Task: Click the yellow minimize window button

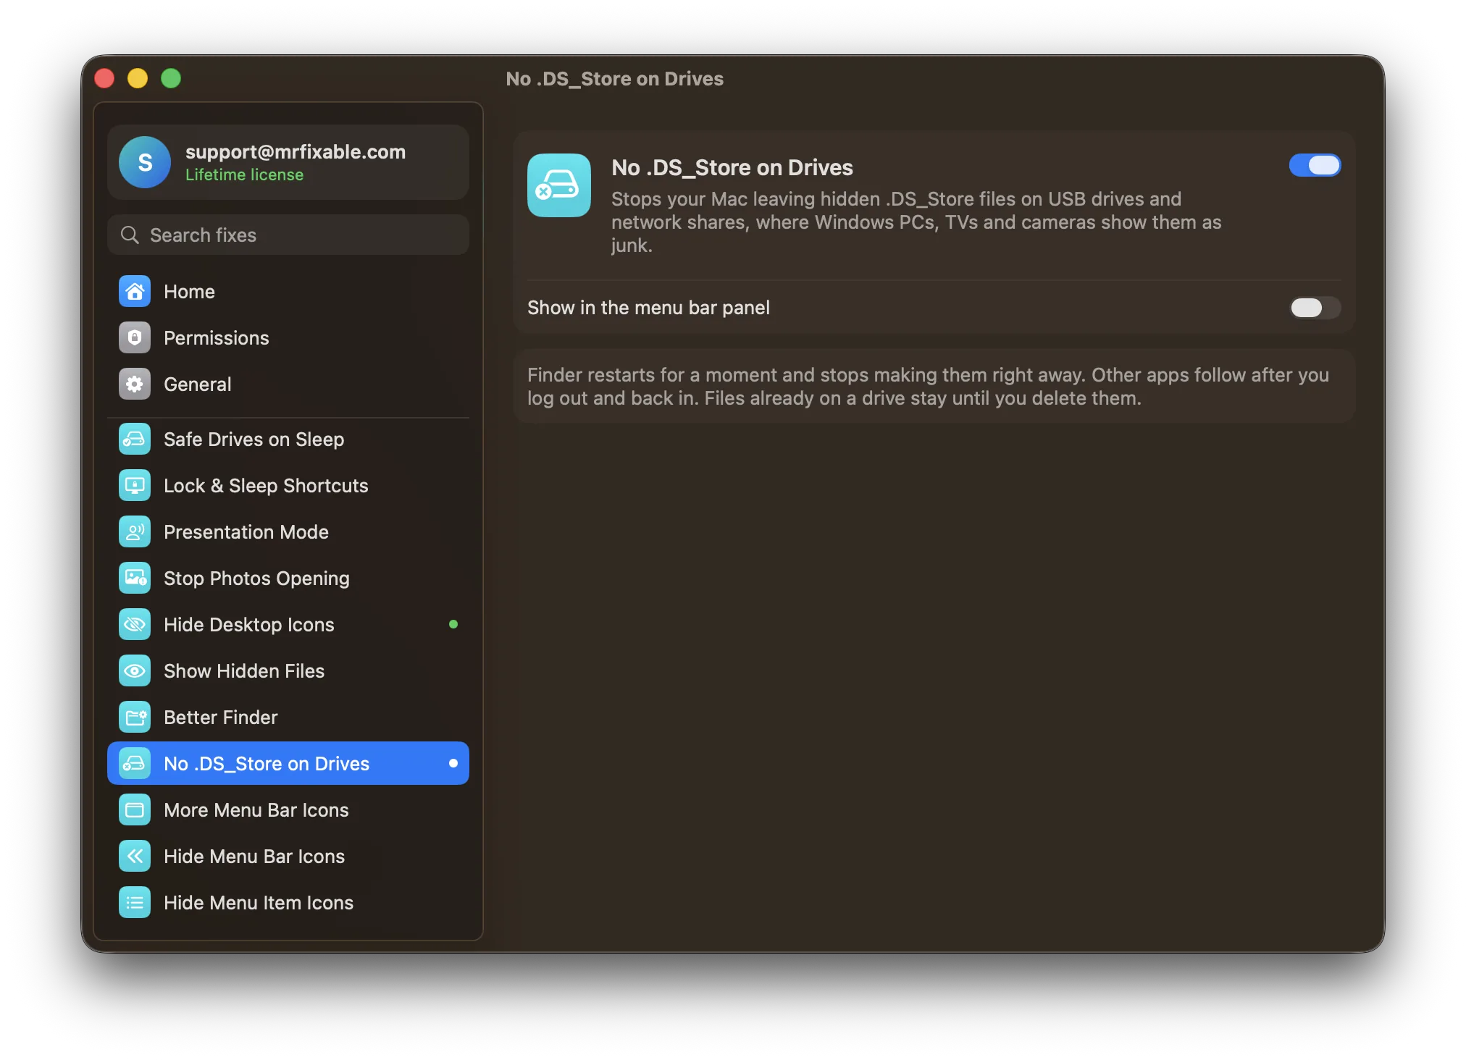Action: (138, 78)
